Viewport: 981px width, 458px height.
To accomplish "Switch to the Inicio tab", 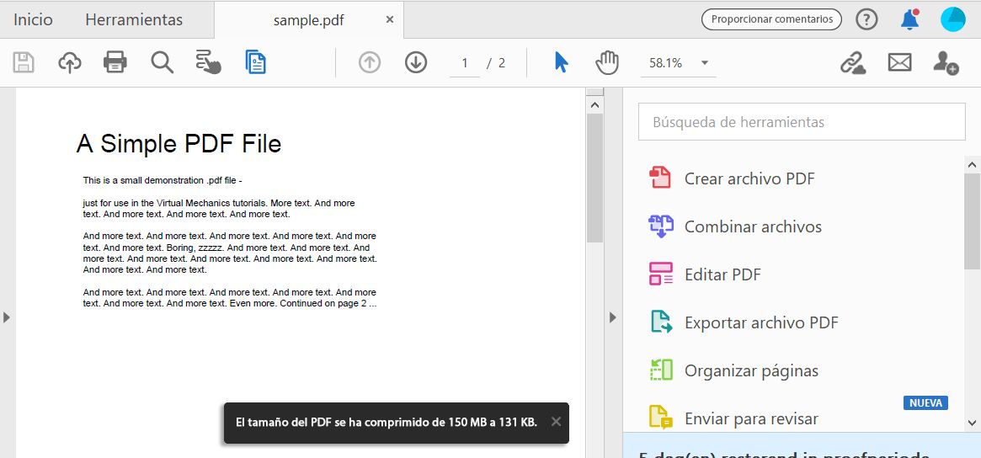I will point(33,20).
